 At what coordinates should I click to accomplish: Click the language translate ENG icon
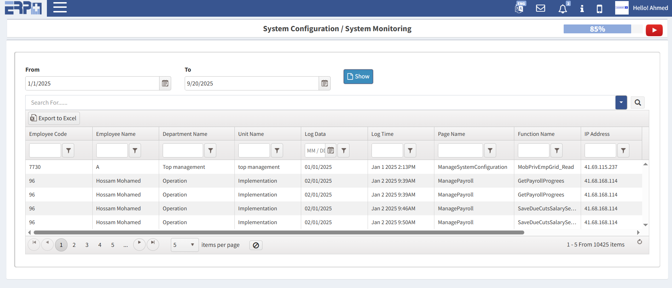[x=519, y=8]
